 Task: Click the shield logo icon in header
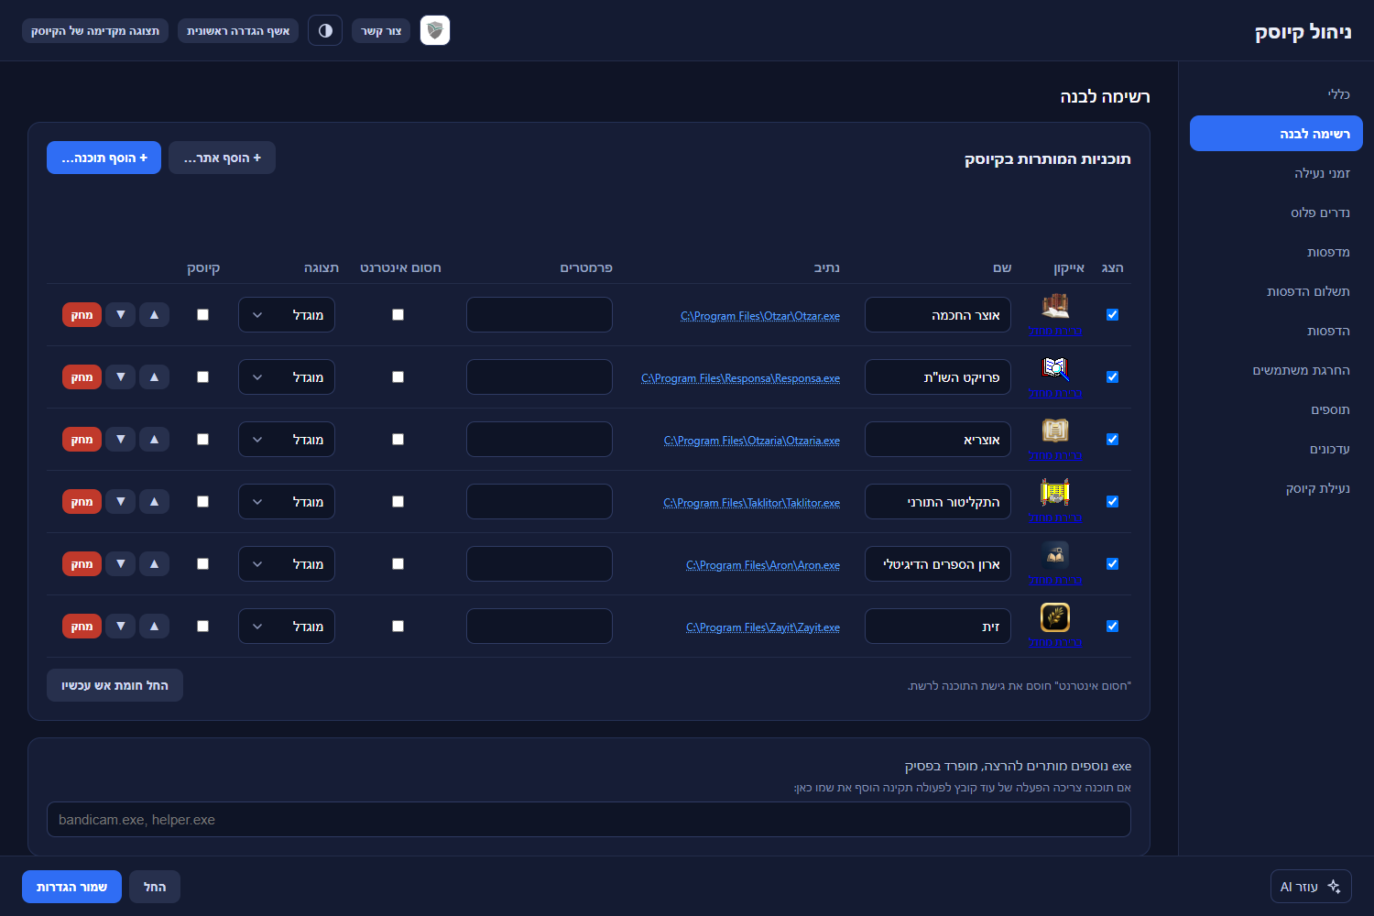pyautogui.click(x=435, y=30)
